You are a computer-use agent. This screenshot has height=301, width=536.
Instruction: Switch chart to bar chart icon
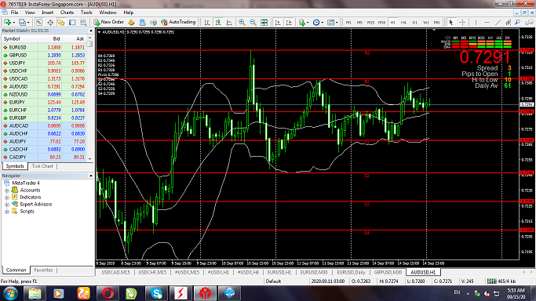[207, 22]
